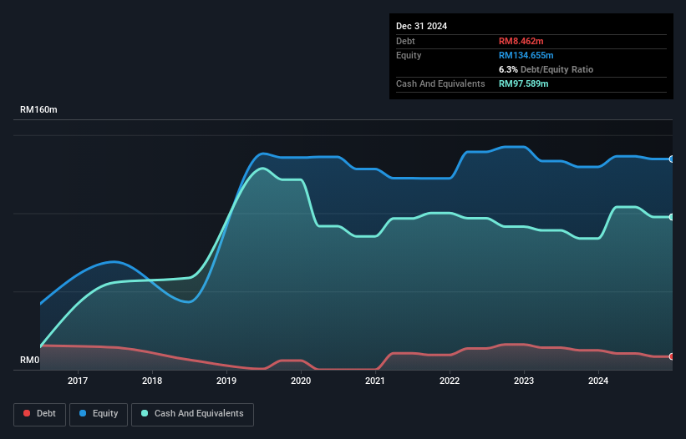Click the 2024 x-axis label

598,381
